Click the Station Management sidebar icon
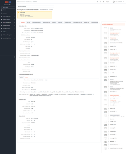126x154 pixels. coord(2,22)
